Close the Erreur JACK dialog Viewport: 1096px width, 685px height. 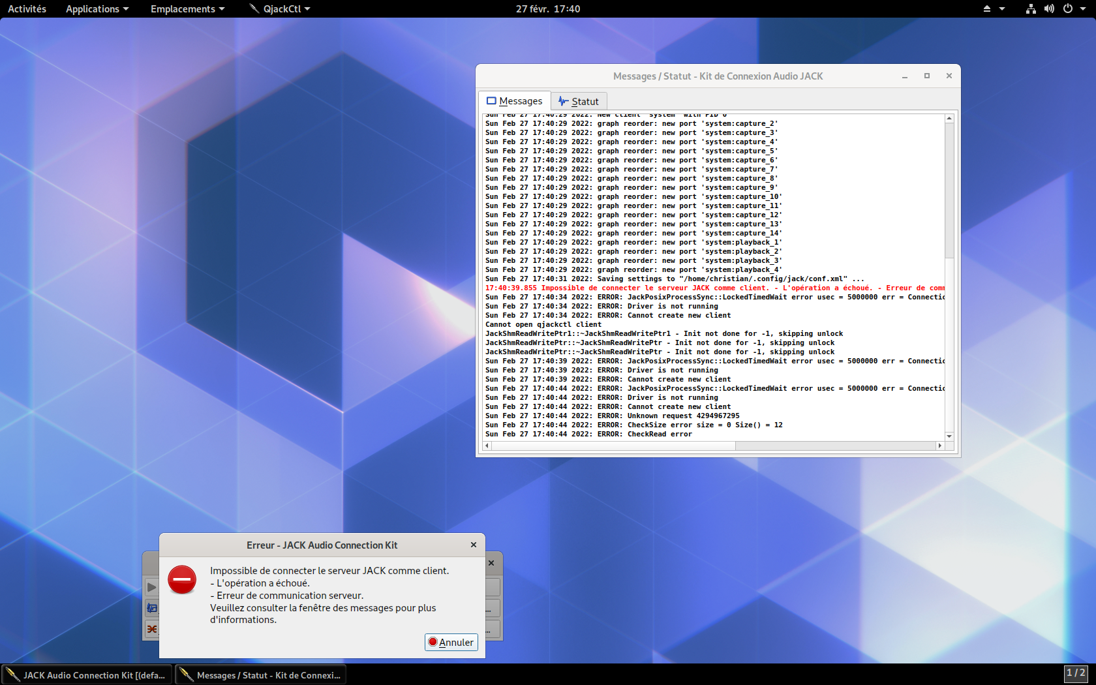click(x=474, y=545)
